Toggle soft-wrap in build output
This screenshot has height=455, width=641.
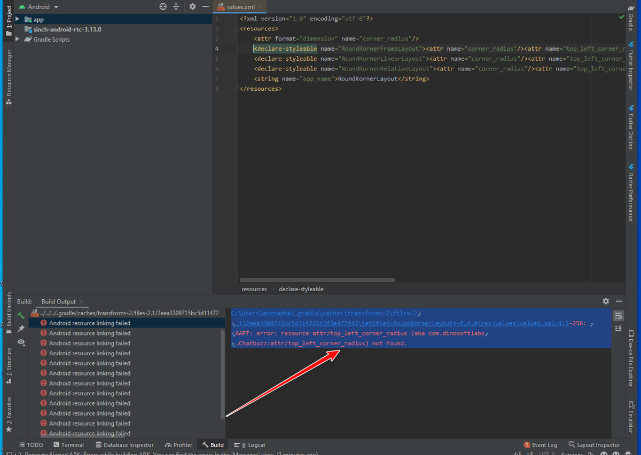tap(618, 315)
